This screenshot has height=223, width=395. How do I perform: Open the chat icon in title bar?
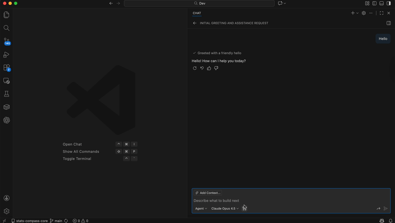coord(280,3)
